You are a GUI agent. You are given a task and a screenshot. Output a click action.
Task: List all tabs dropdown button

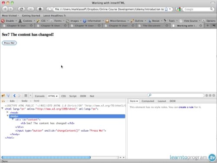[x=214, y=26]
